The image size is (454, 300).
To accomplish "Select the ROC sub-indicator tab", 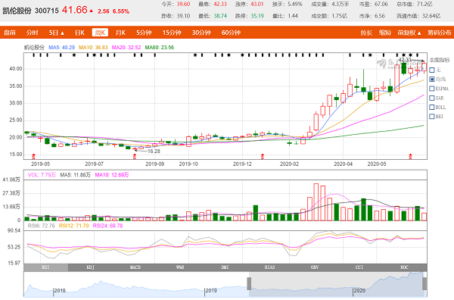I will 404,267.
